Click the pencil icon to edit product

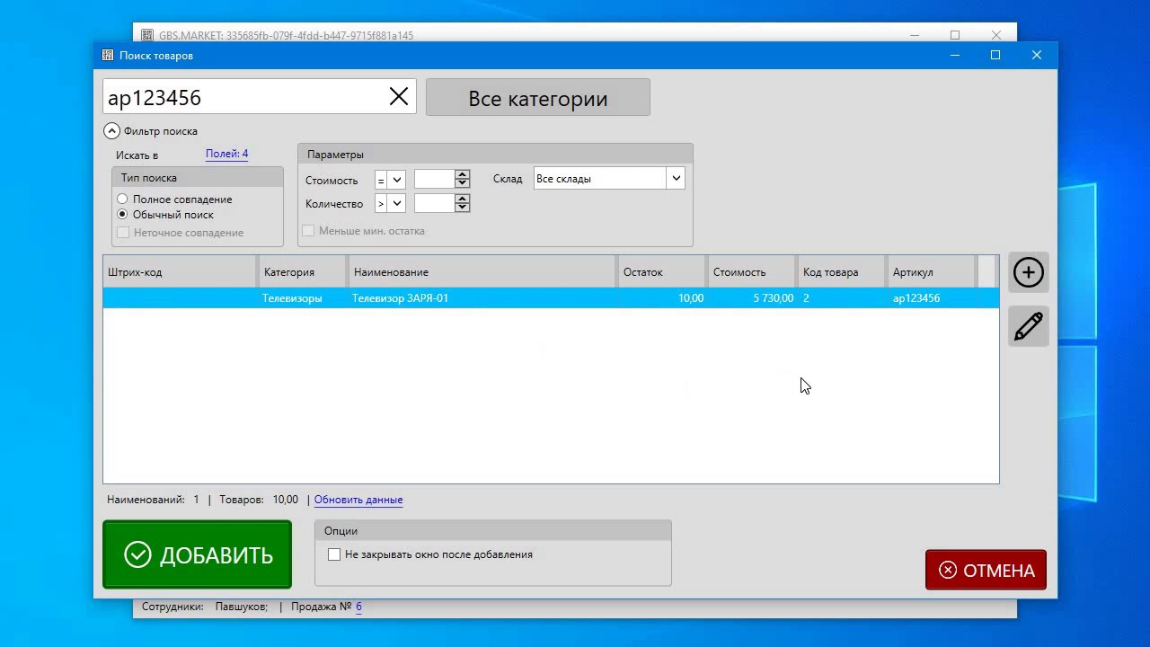pyautogui.click(x=1028, y=326)
